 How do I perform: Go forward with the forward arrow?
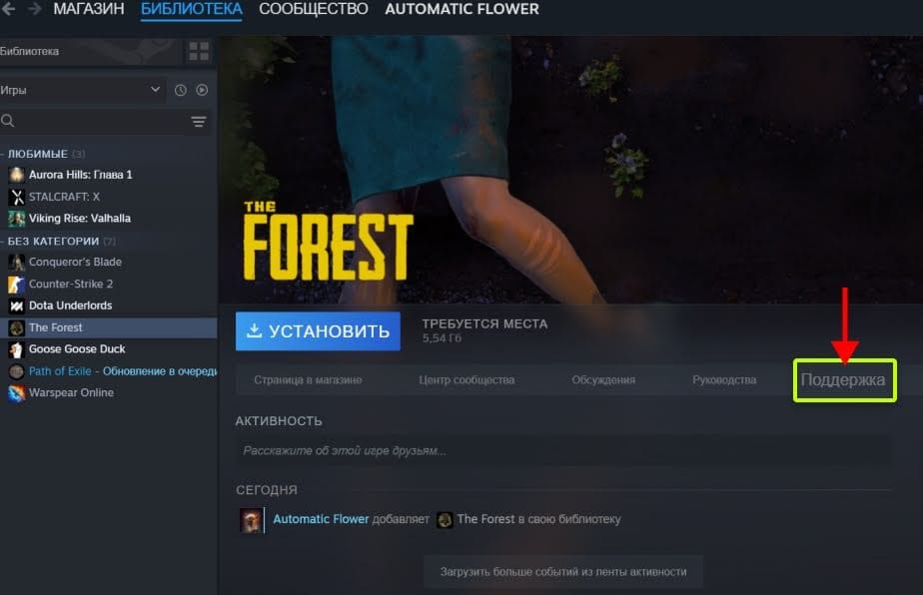point(34,9)
